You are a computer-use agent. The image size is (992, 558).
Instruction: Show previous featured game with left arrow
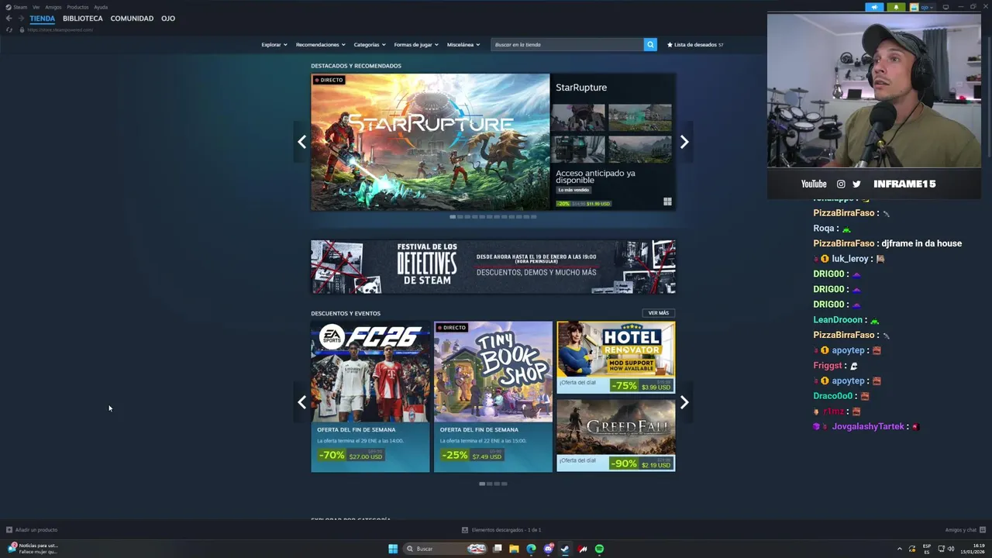(301, 142)
